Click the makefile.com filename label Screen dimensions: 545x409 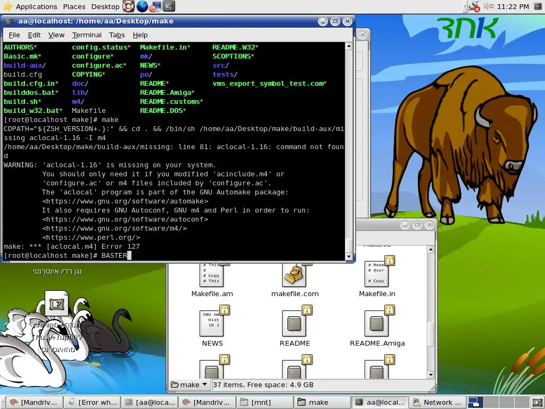pos(295,293)
